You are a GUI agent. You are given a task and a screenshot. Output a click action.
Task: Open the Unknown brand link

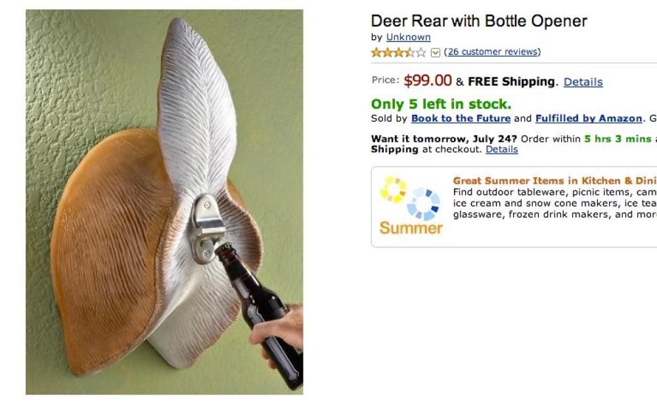[408, 37]
